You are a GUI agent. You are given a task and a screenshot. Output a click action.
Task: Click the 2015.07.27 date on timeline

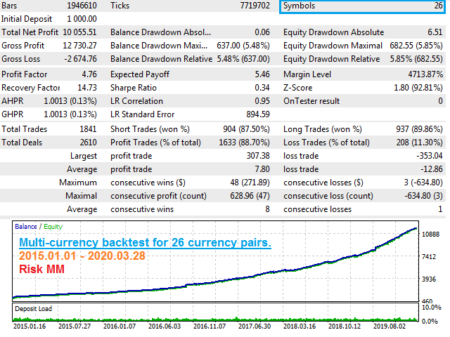pyautogui.click(x=75, y=326)
